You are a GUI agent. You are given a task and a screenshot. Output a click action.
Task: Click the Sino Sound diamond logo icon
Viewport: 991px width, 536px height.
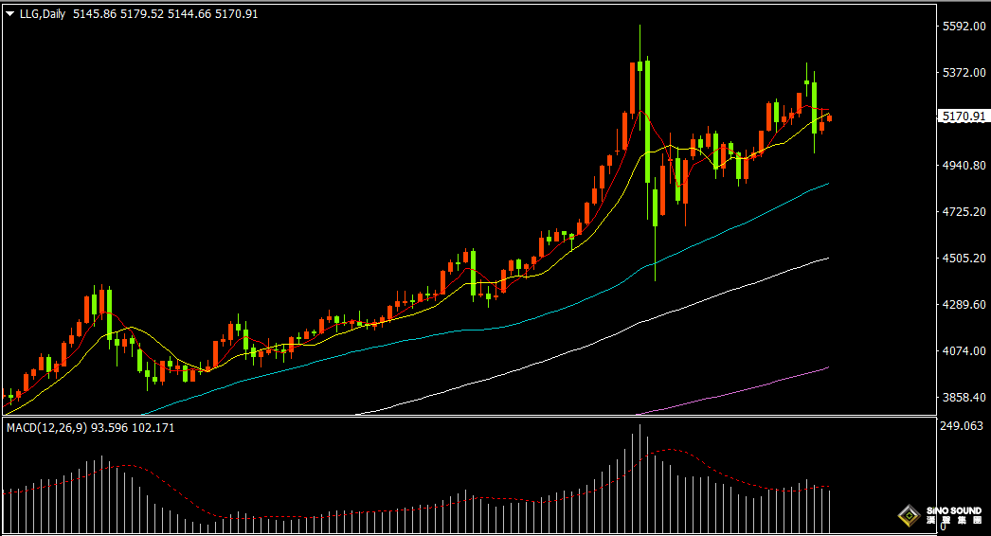point(910,516)
